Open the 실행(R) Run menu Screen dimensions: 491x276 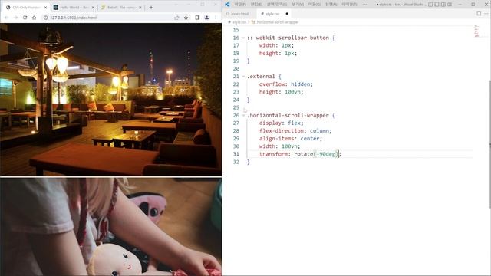pos(331,5)
